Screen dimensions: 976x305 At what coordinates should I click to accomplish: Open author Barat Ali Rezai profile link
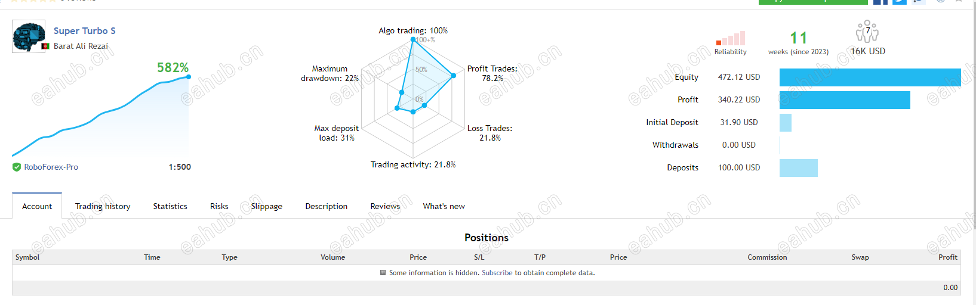point(81,46)
